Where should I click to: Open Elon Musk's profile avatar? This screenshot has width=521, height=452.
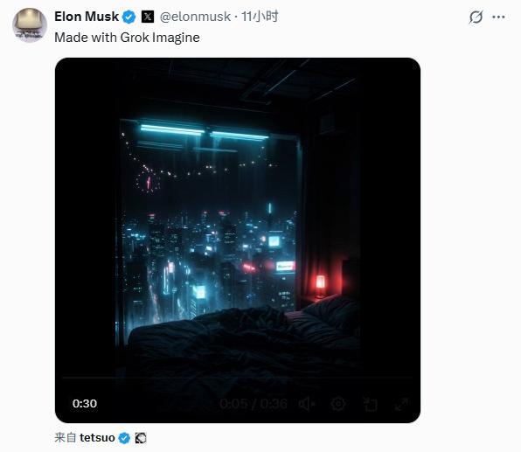(x=30, y=25)
